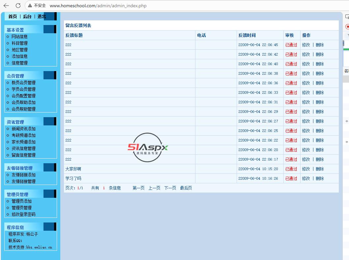Select 家长频道添加 menu item
The width and height of the screenshot is (349, 260).
pyautogui.click(x=24, y=142)
